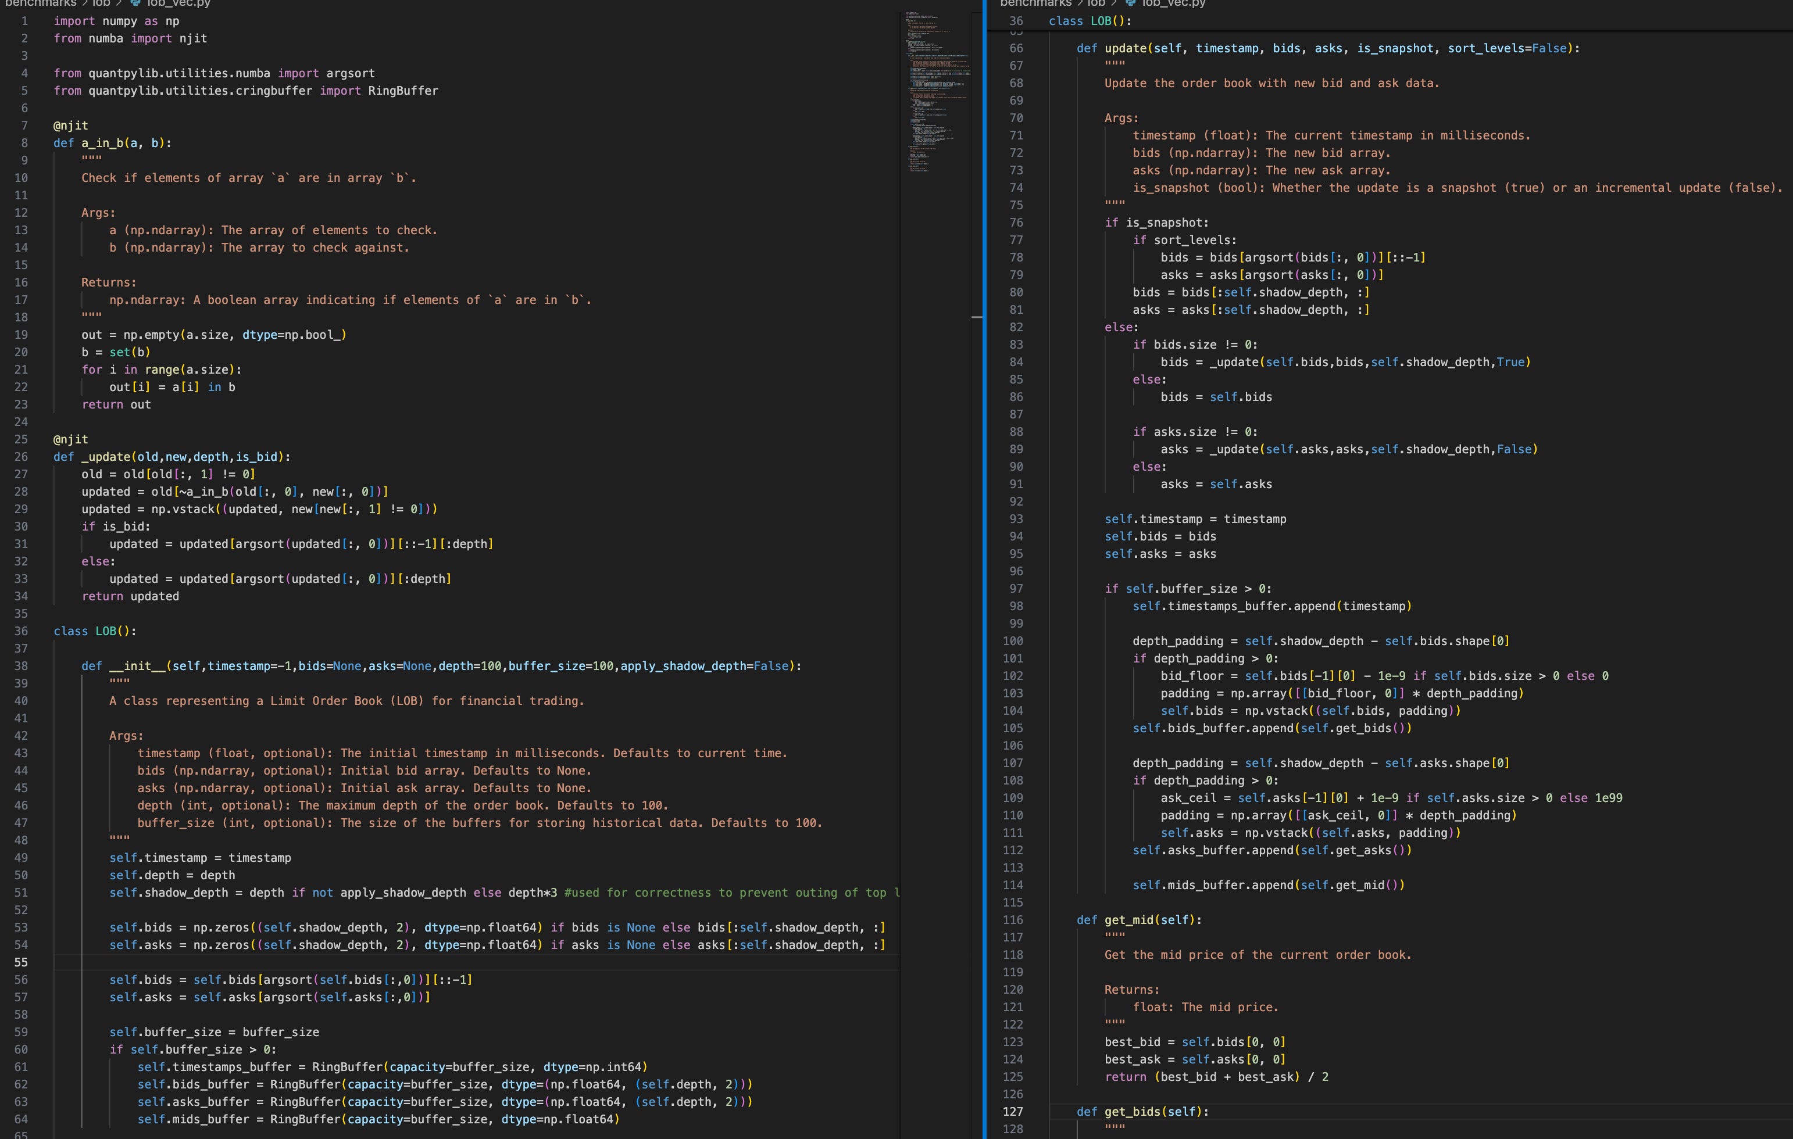Click 'self.bids_buffer.append(self.get_bids())' line
Viewport: 1793px width, 1139px height.
pos(1273,729)
